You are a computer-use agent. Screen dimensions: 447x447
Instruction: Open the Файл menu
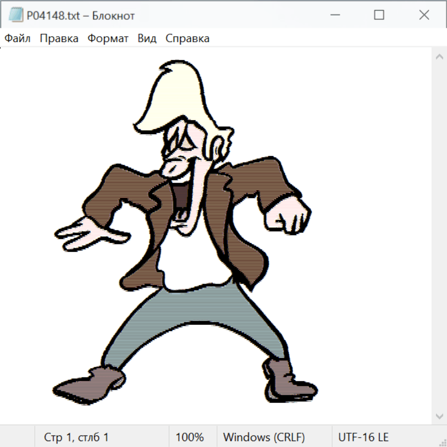point(18,39)
